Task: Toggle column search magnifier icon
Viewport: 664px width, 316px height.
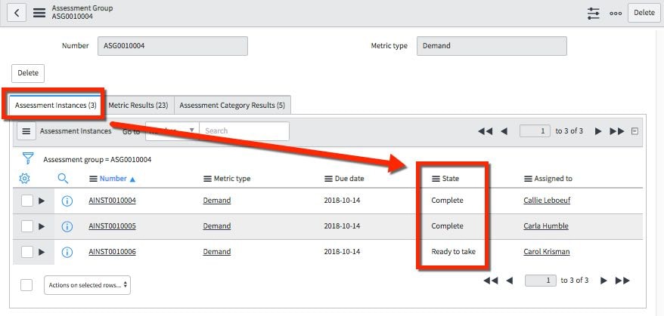Action: click(x=63, y=179)
